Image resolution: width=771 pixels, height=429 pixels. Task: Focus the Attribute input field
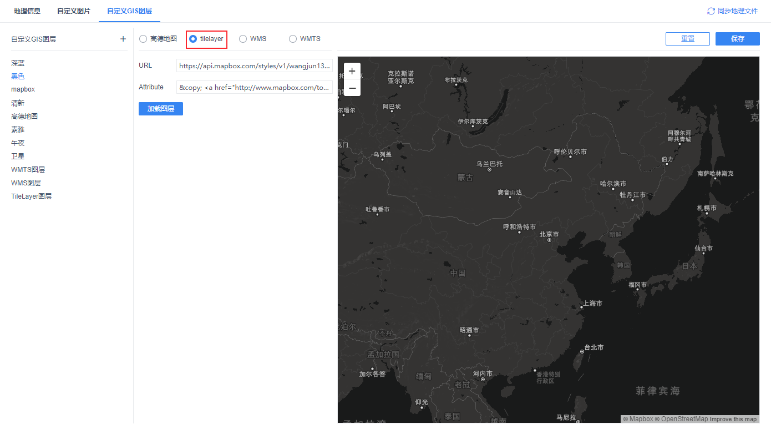[x=255, y=87]
